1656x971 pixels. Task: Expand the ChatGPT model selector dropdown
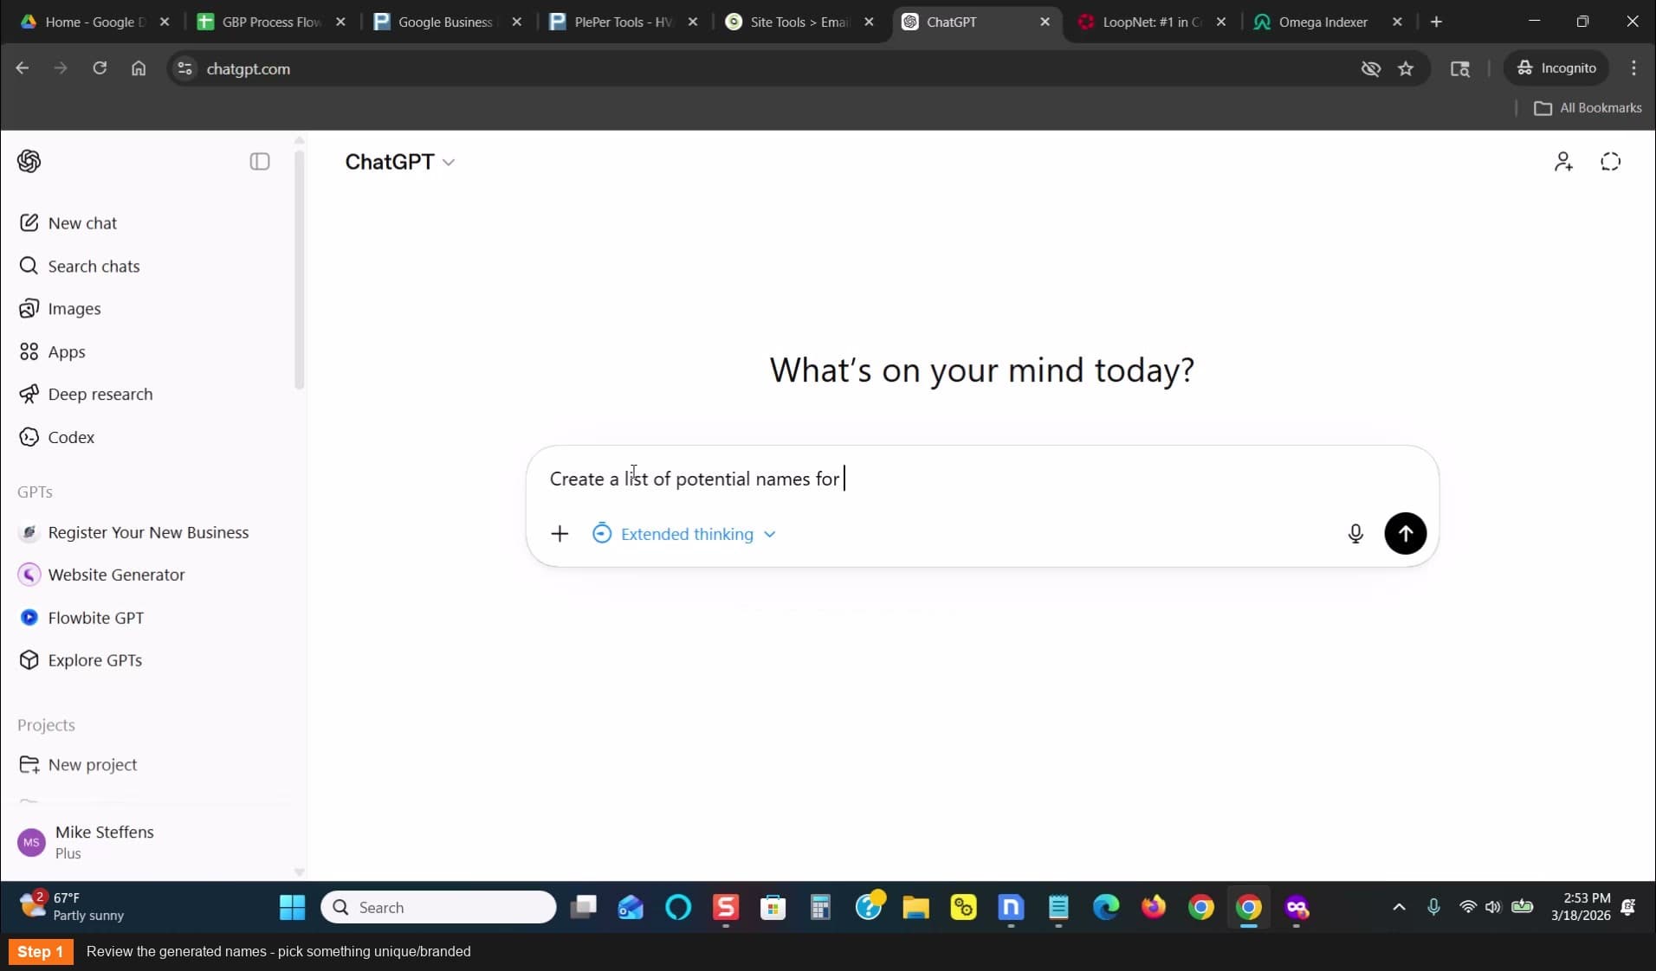click(x=399, y=162)
